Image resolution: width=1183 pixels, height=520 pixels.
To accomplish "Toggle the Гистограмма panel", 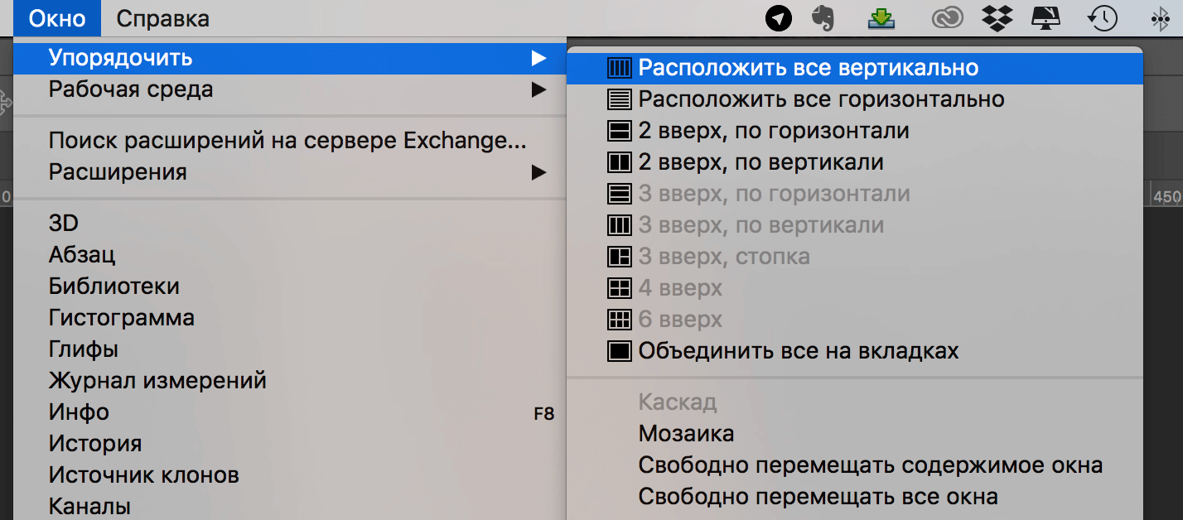I will click(121, 318).
